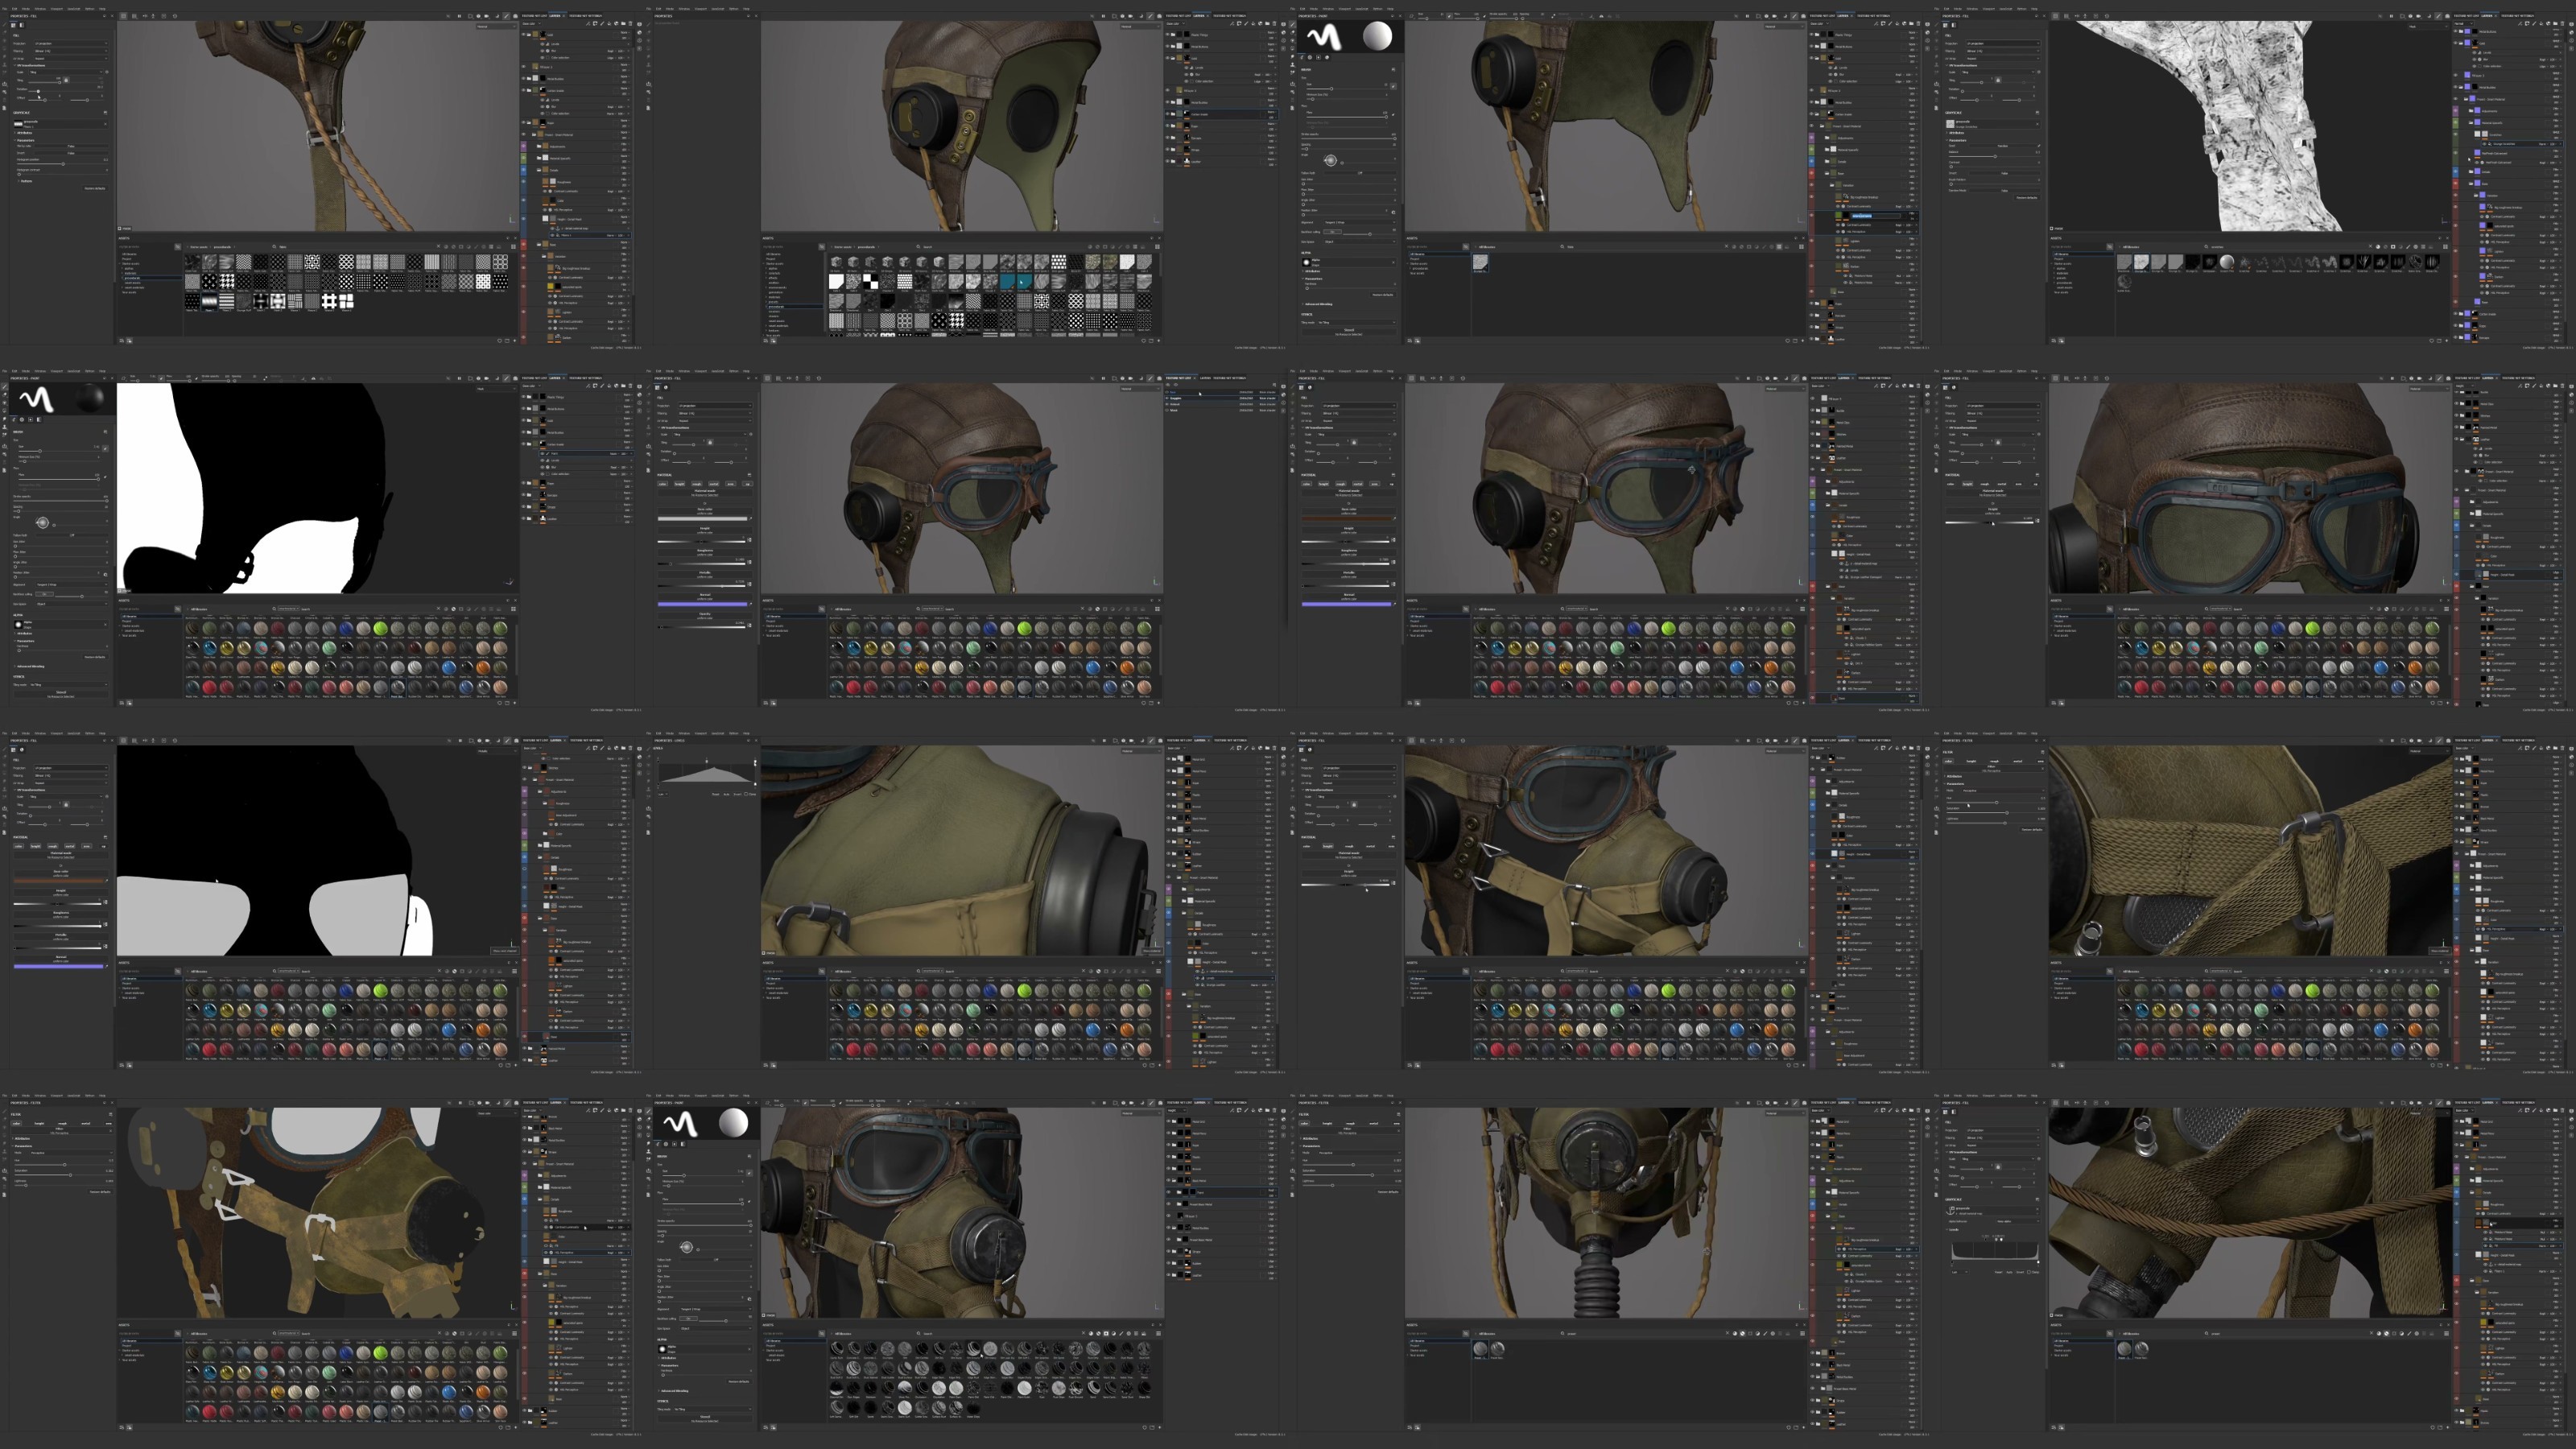2576x1449 pixels.
Task: Toggle visibility eye of Helmet texture set
Action: tap(1167, 405)
